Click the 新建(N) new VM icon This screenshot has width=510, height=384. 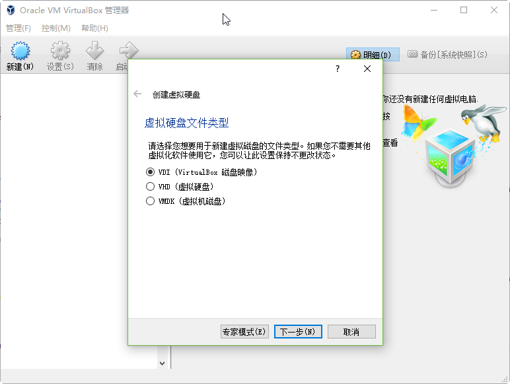point(20,51)
